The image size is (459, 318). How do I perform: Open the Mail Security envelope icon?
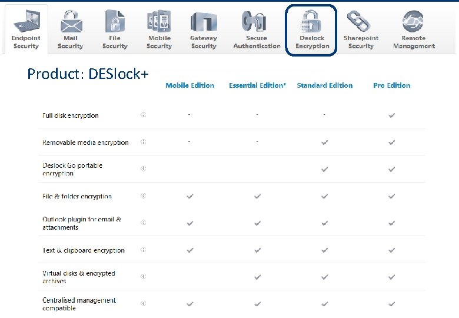click(70, 22)
